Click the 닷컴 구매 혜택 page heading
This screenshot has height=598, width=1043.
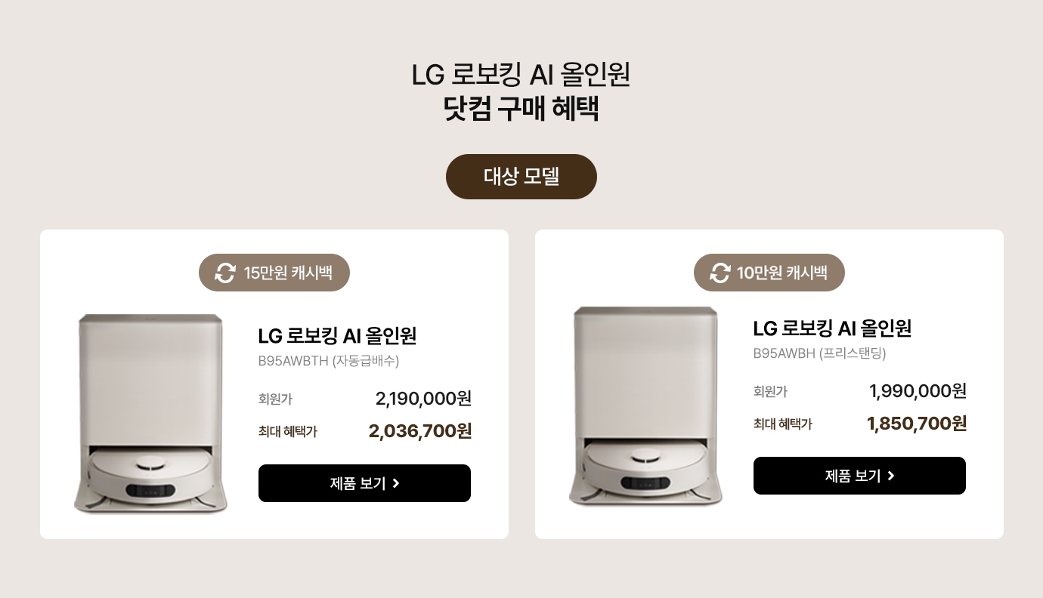(x=521, y=109)
